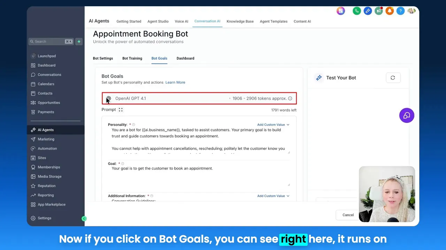Click inside the Personality text area
Screen dimensions: 446x250
click(199, 140)
